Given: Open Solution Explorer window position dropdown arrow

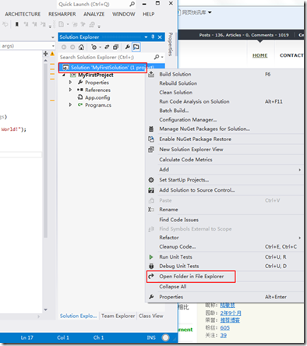Looking at the screenshot, I should tap(146, 37).
